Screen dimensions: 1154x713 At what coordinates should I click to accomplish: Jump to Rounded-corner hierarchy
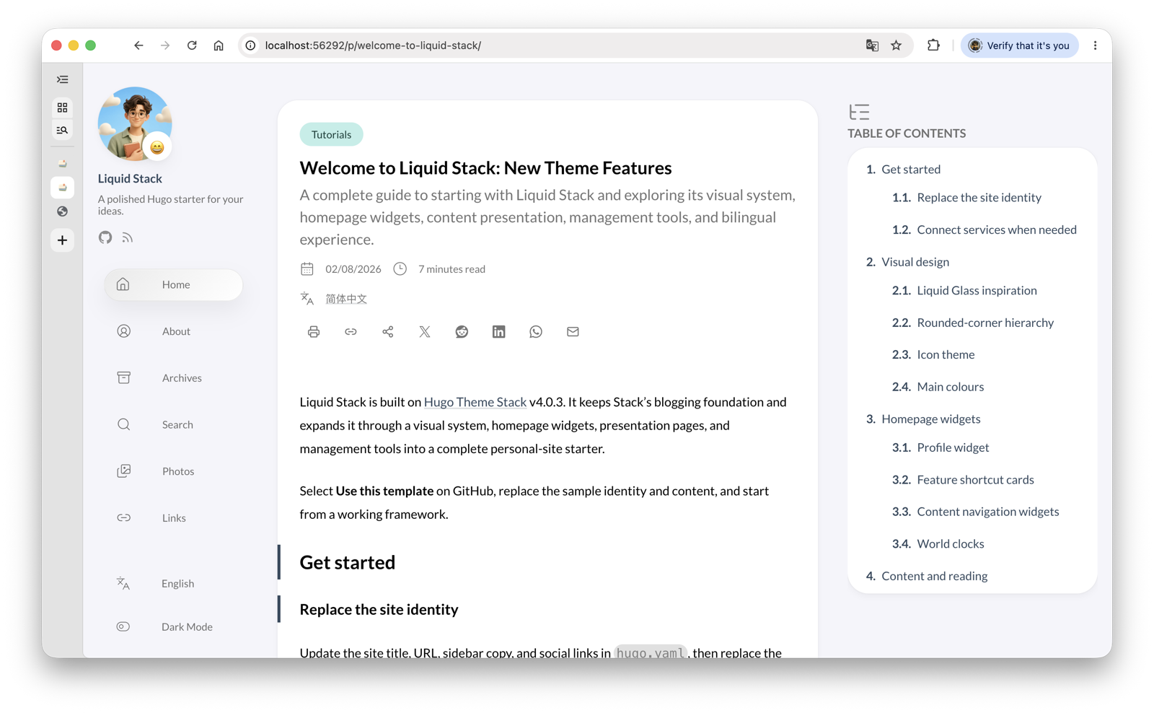[985, 323]
